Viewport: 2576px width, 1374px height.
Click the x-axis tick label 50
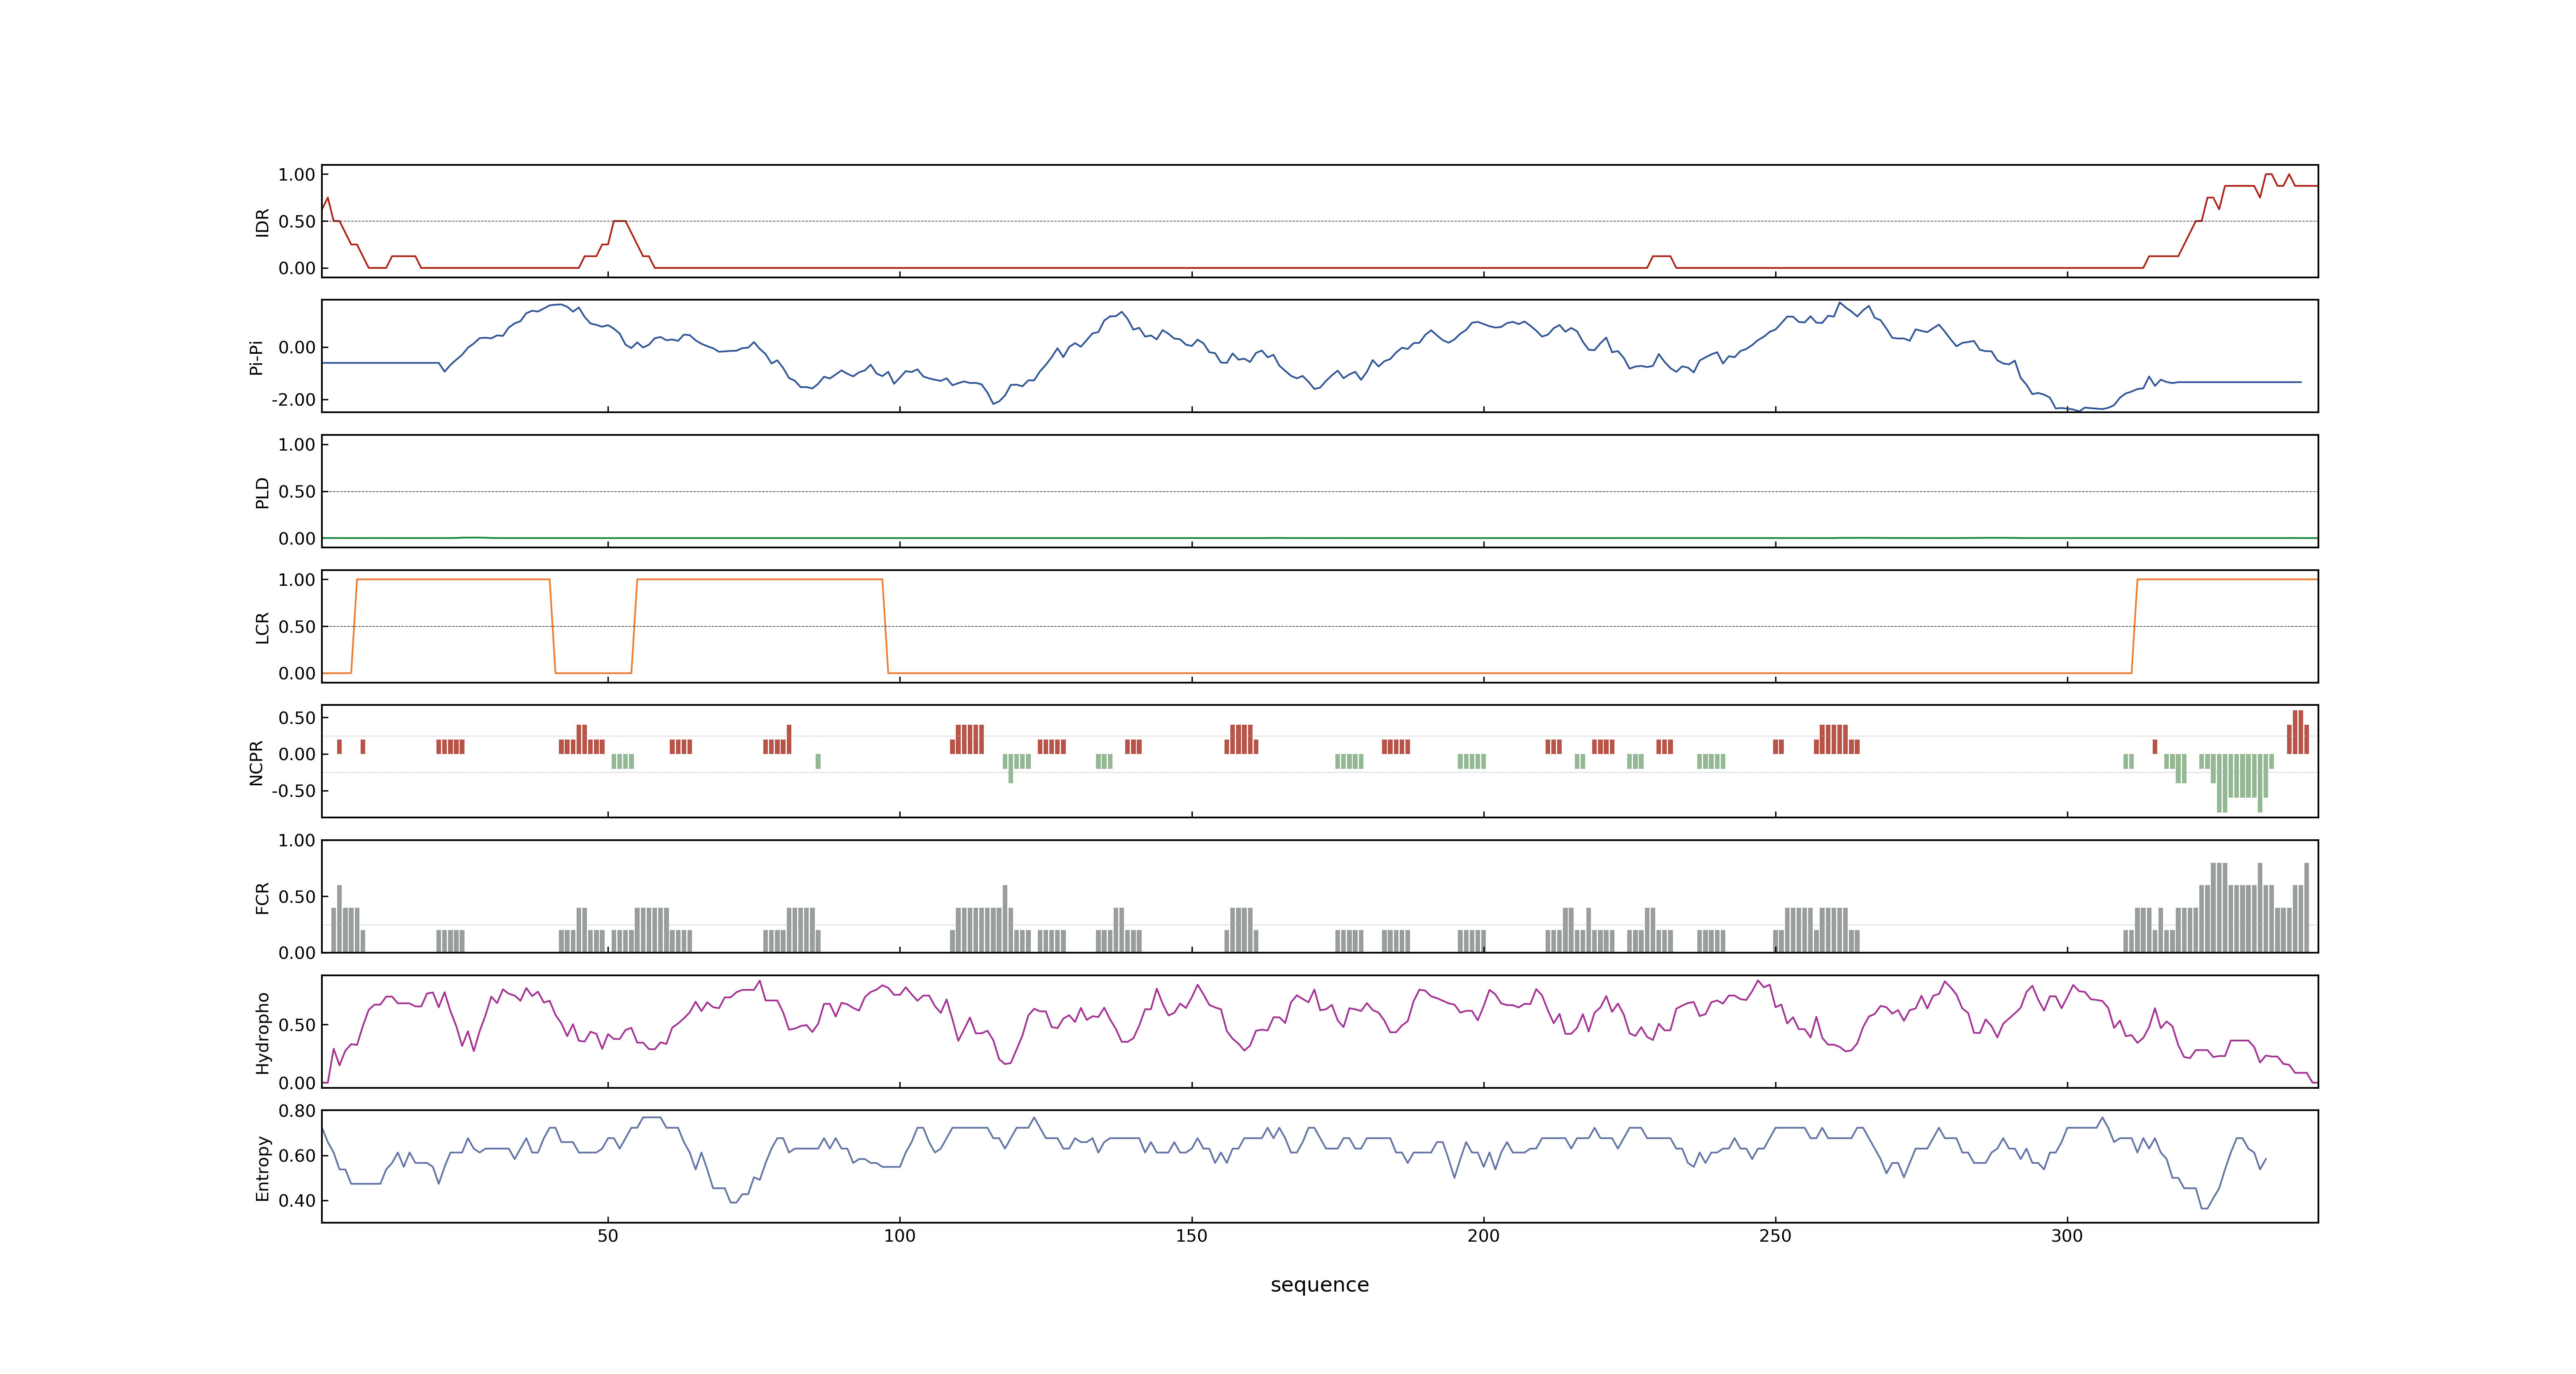tap(607, 1236)
